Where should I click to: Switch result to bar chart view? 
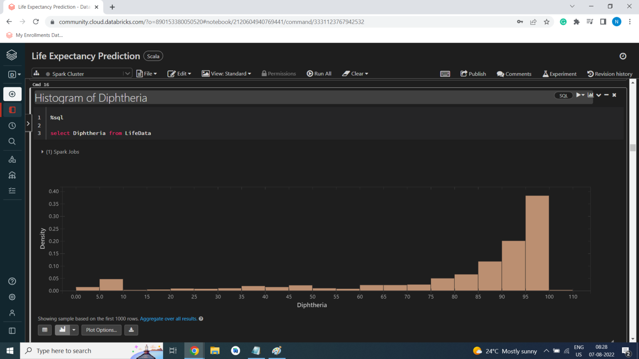point(62,330)
